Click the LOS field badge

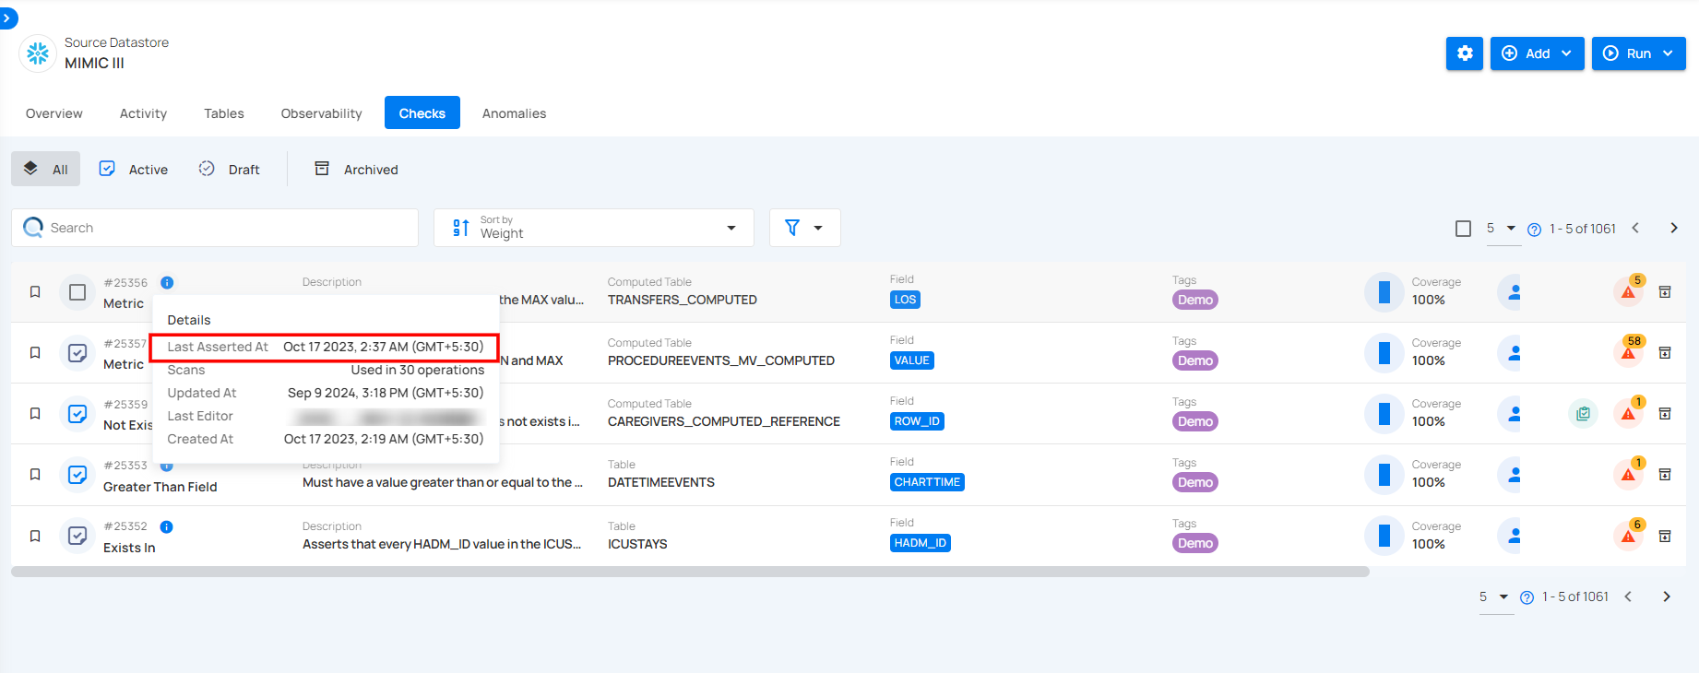tap(905, 300)
